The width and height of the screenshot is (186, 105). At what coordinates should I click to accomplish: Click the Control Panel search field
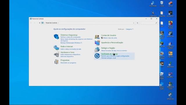[149, 23]
